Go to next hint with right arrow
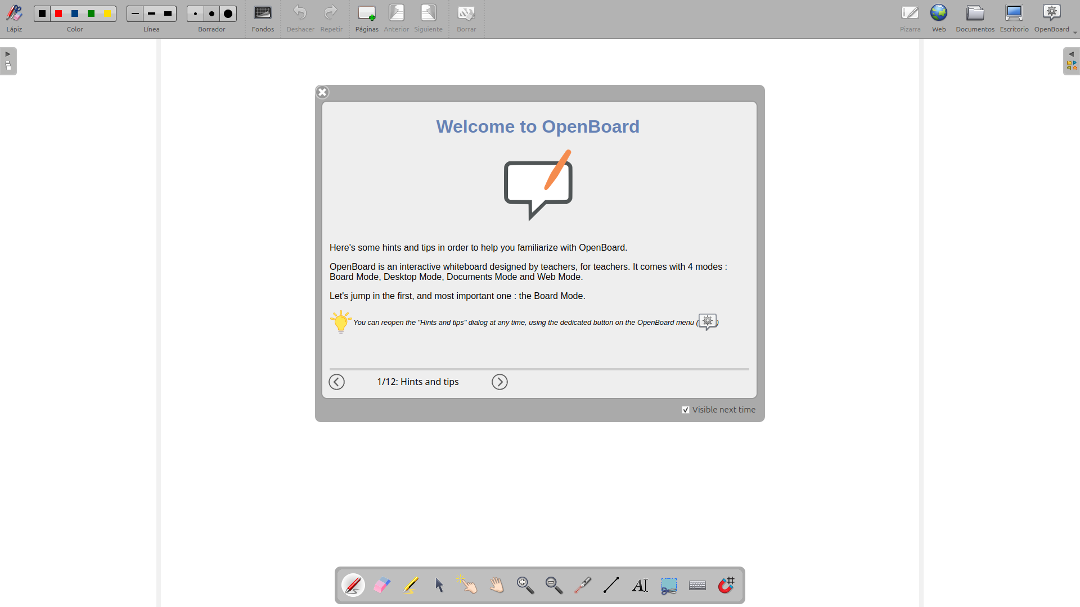1080x607 pixels. (x=499, y=382)
